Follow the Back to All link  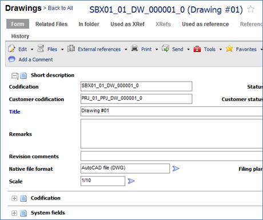click(x=61, y=8)
